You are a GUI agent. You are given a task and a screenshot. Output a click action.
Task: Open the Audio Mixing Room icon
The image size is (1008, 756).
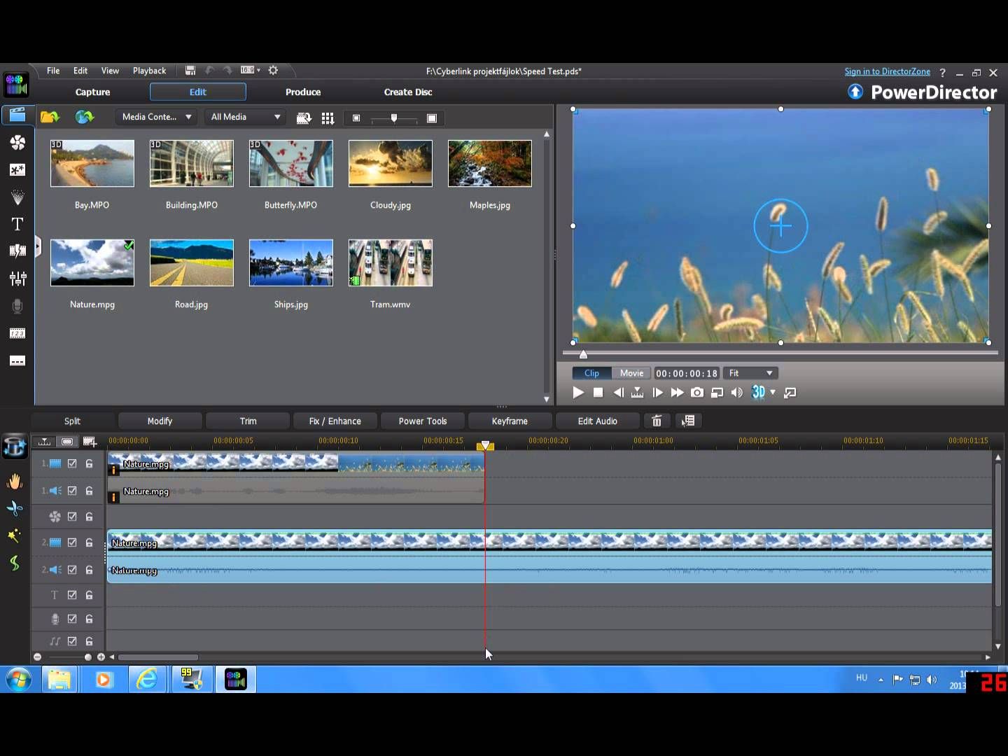click(x=17, y=279)
